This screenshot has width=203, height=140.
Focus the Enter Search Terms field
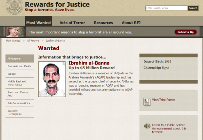pyautogui.click(x=167, y=8)
